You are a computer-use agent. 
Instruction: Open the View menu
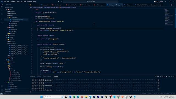click(x=18, y=2)
